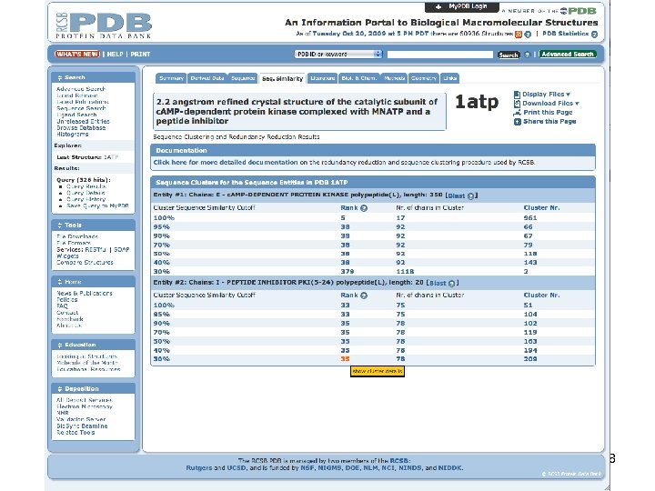Open the Sequence tab
The height and width of the screenshot is (491, 655).
coord(243,78)
